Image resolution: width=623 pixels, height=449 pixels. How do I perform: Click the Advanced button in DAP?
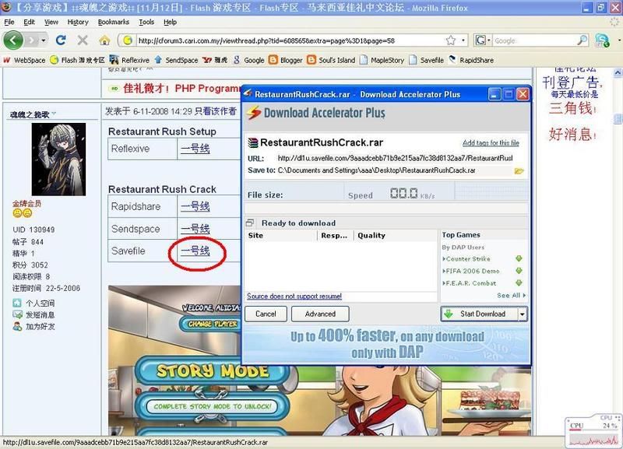pos(320,314)
